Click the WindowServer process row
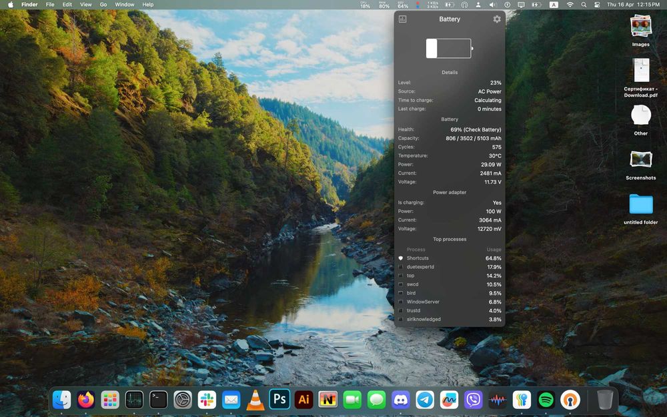667x417 pixels. (450, 302)
